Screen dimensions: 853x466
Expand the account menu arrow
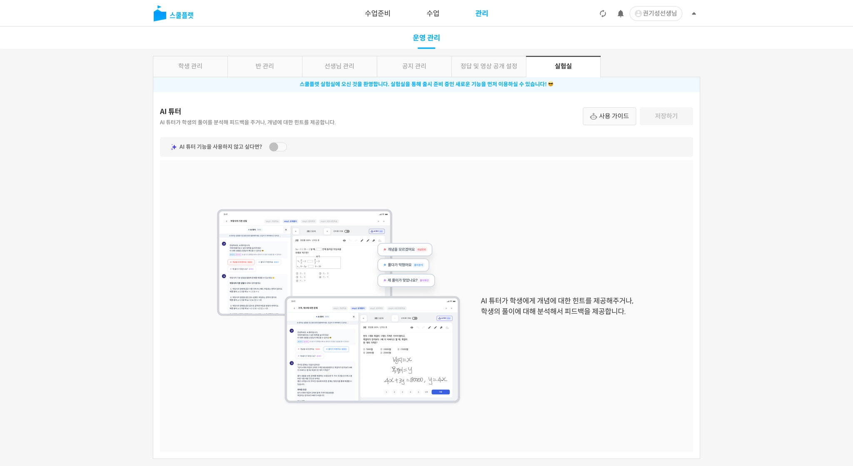coord(693,14)
